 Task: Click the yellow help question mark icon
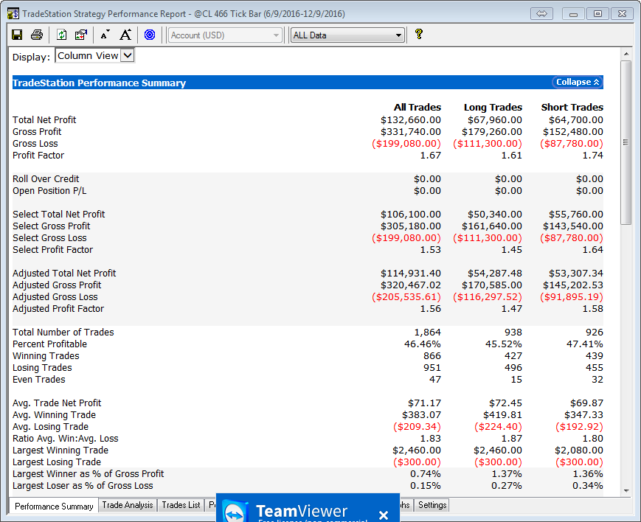click(x=419, y=34)
